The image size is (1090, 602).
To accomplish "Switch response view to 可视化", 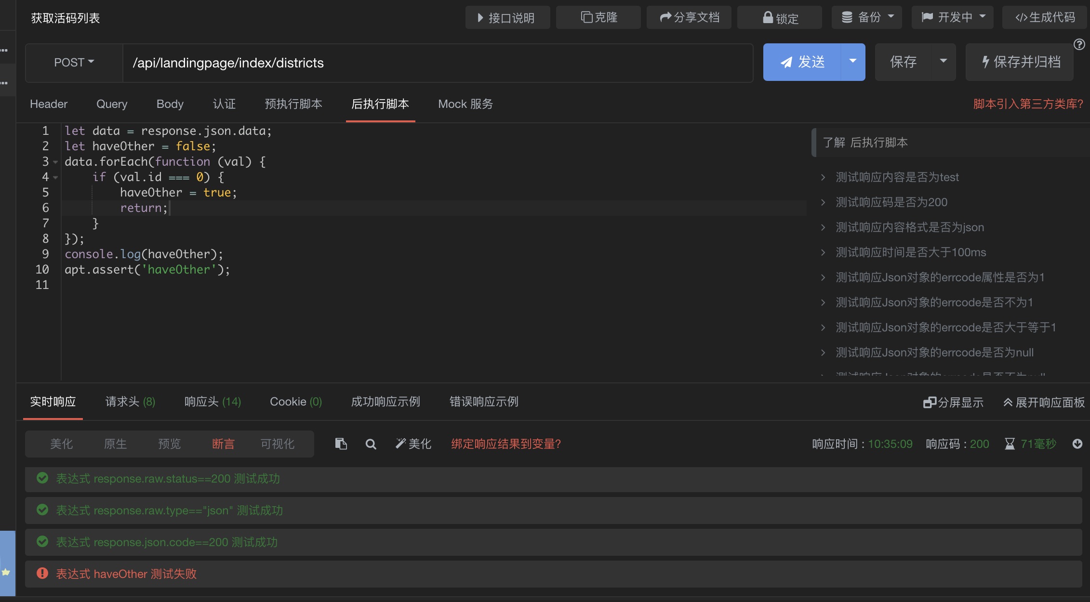I will coord(278,444).
